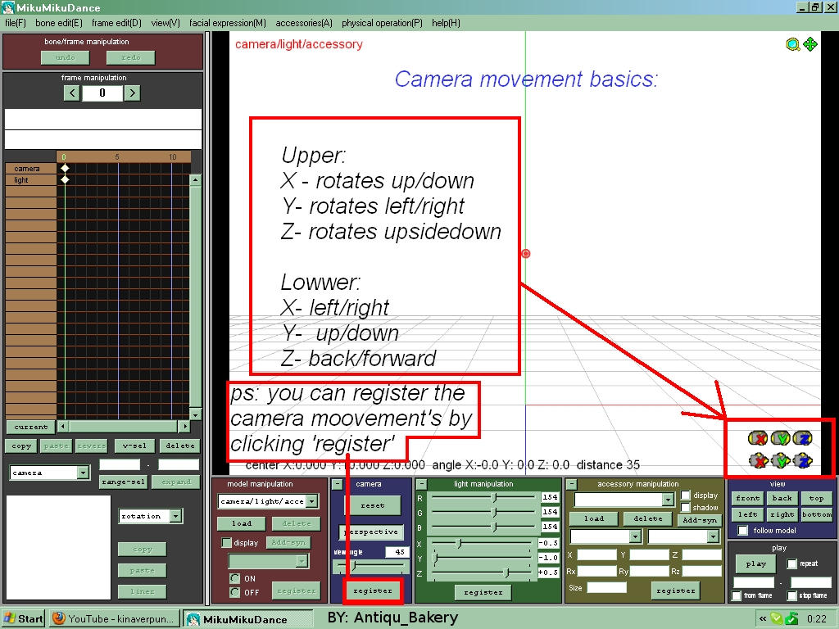
Task: Click the Firefox YouTube taskbar item
Action: click(116, 619)
